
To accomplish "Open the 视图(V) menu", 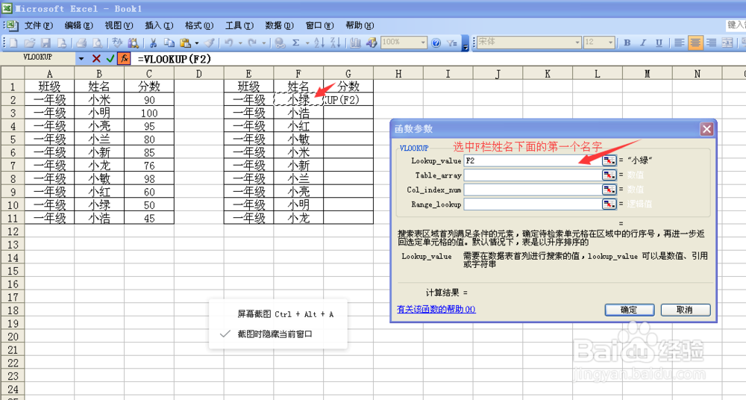I will coord(119,25).
